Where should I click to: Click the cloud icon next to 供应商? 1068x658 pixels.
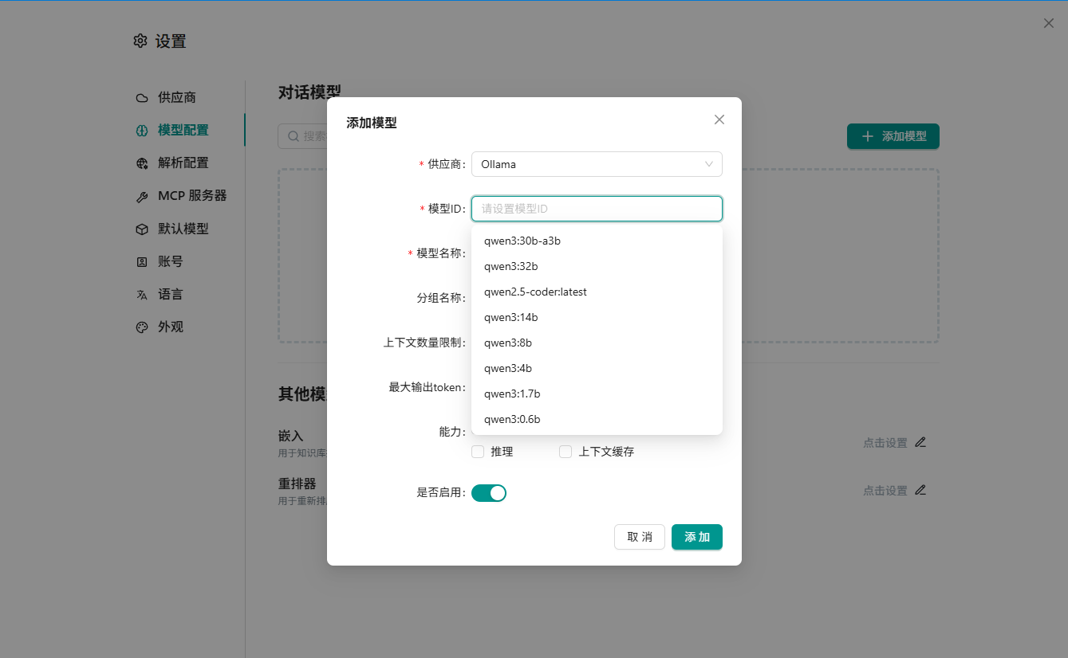[x=142, y=98]
